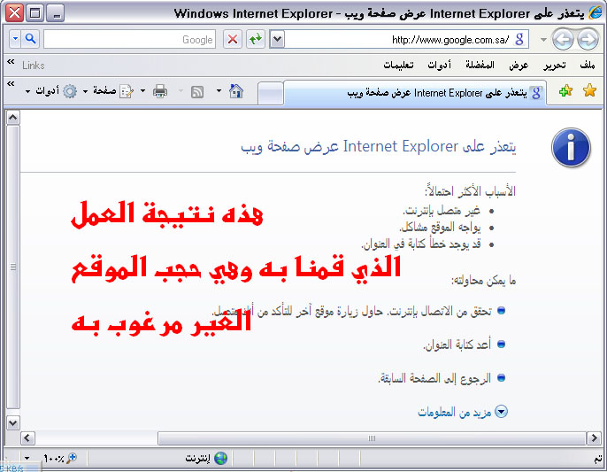Open the gear أدوات (Tools) toolbar menu
The height and width of the screenshot is (472, 607).
[51, 91]
